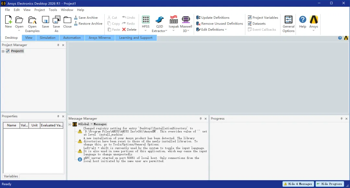Viewport: 350px width, 188px height.
Task: Close the Properties panel
Action: 63,116
